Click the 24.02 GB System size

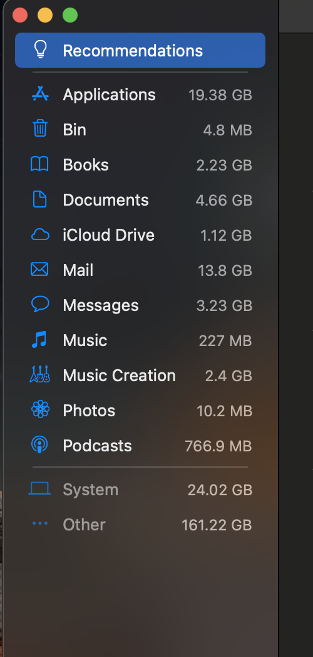220,490
